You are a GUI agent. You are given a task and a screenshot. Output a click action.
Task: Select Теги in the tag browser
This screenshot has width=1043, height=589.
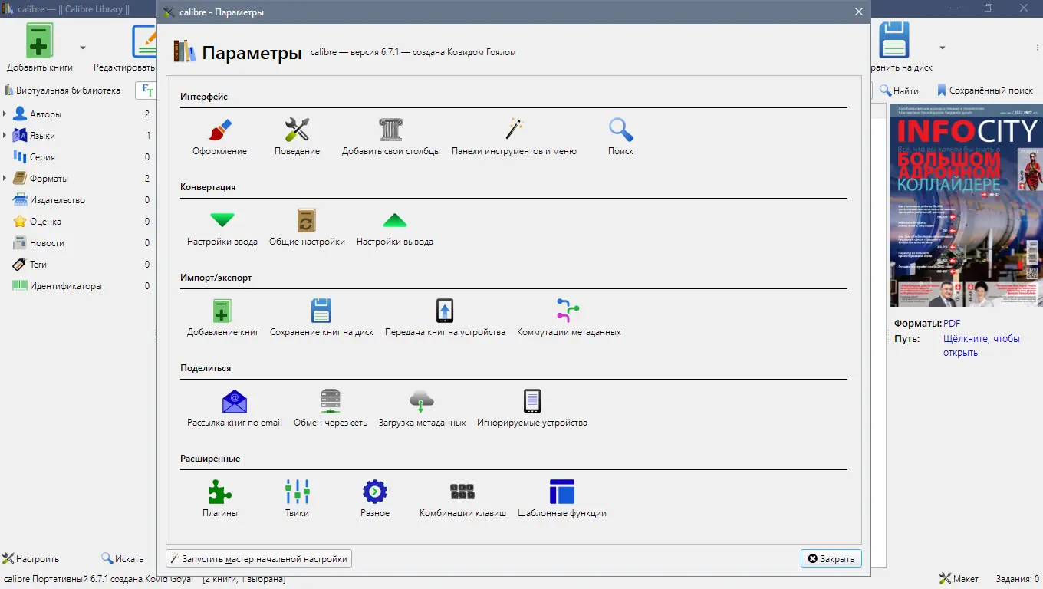point(38,265)
